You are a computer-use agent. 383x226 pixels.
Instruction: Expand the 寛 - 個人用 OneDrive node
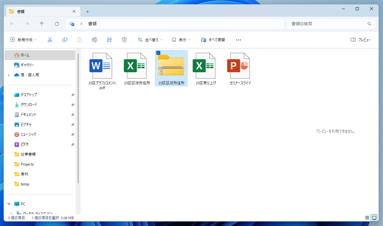(9, 75)
